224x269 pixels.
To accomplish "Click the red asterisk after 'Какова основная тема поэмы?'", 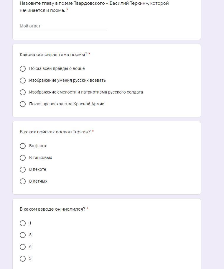I will click(x=89, y=55).
